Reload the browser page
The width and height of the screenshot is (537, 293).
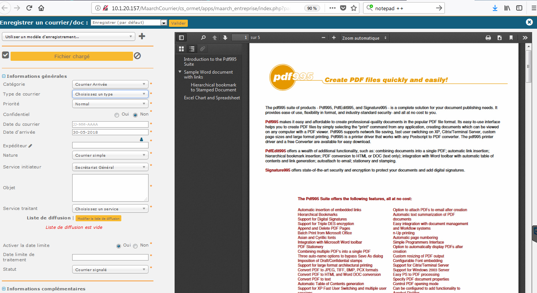[29, 8]
